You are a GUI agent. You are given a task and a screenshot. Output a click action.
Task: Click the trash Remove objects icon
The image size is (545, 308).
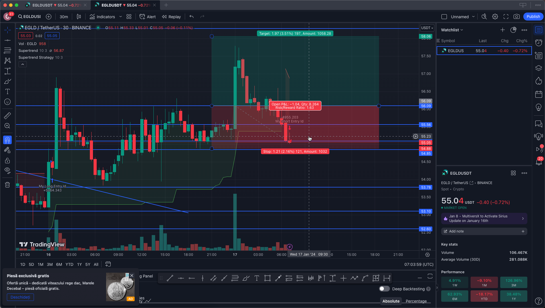(7, 185)
